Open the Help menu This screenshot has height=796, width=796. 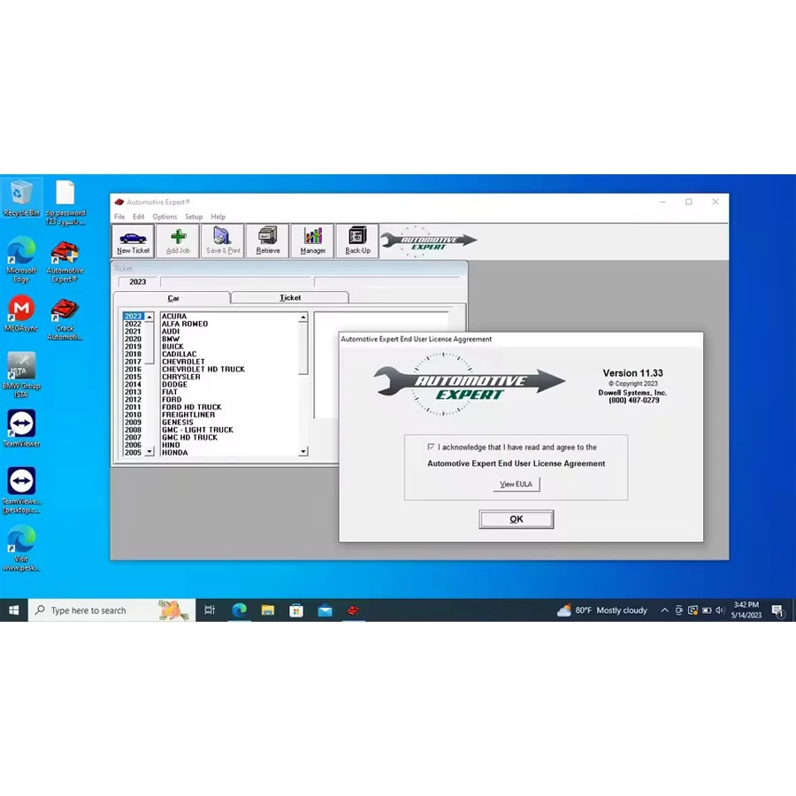point(218,217)
